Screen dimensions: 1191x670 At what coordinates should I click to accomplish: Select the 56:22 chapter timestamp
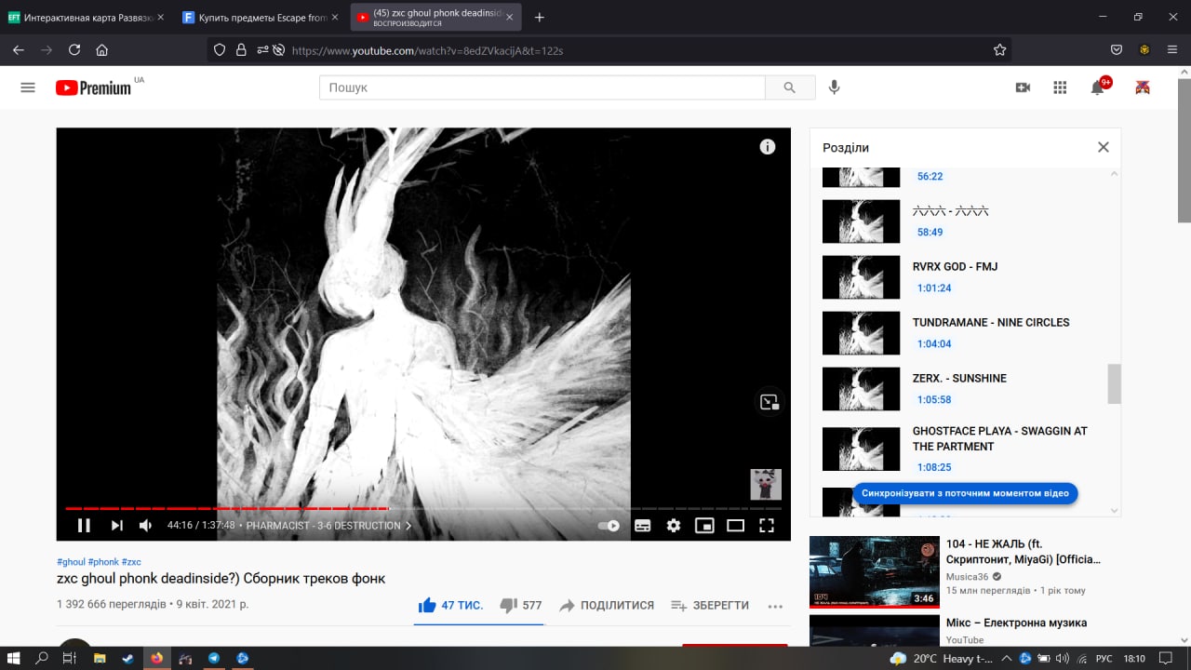tap(930, 177)
